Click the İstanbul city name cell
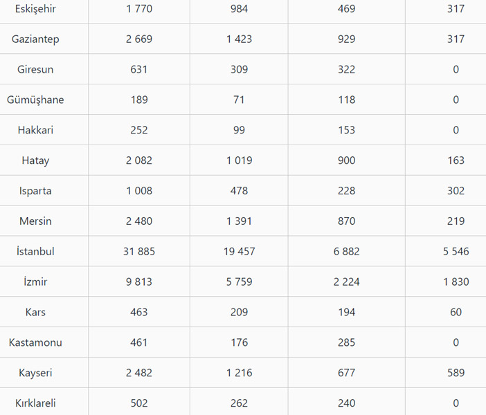The image size is (486, 415). pyautogui.click(x=35, y=252)
